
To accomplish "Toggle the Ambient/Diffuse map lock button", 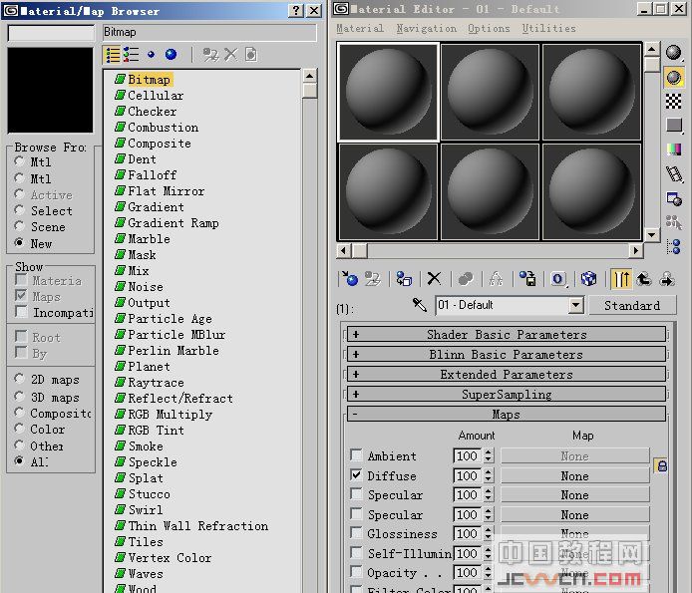I will click(661, 465).
